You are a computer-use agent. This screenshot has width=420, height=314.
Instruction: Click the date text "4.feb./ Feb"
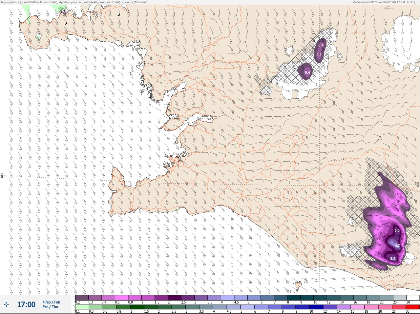coord(51,302)
